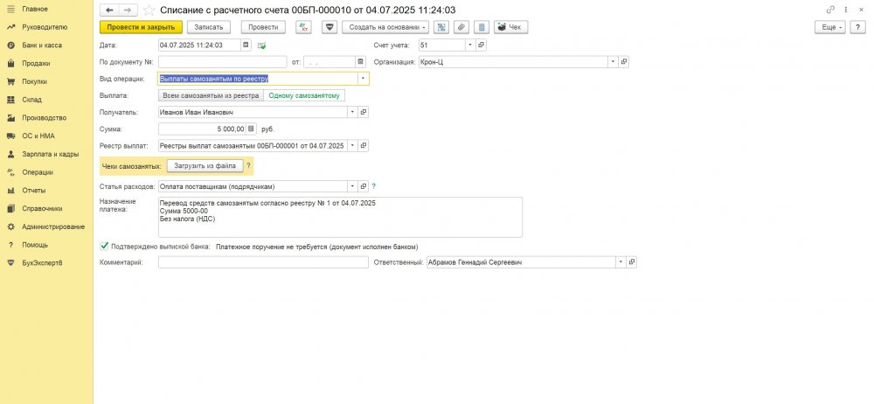Select Всем самозанятым из реестра option
This screenshot has height=404, width=874.
click(210, 95)
